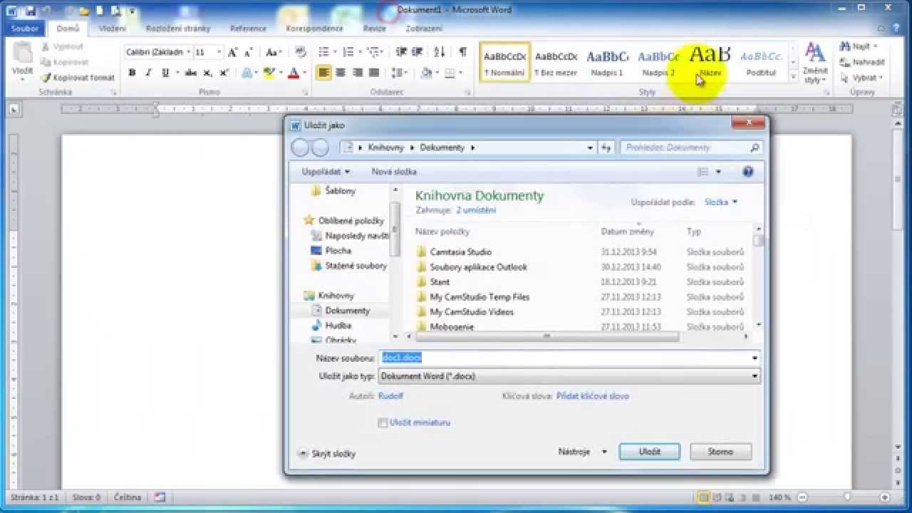Switch to the Reference tab
Viewport: 912px width, 513px height.
[x=248, y=28]
